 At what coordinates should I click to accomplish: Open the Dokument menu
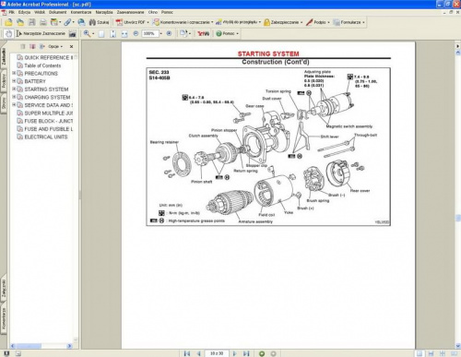57,12
